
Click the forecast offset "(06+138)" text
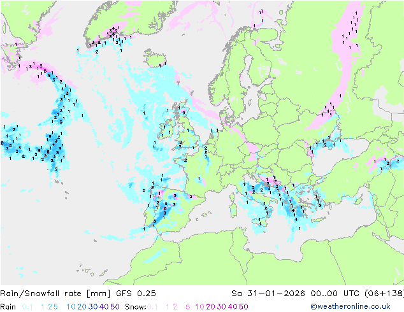click(x=384, y=294)
